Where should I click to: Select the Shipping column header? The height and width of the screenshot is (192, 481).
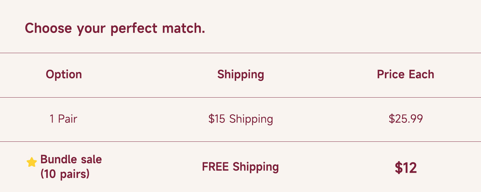240,74
